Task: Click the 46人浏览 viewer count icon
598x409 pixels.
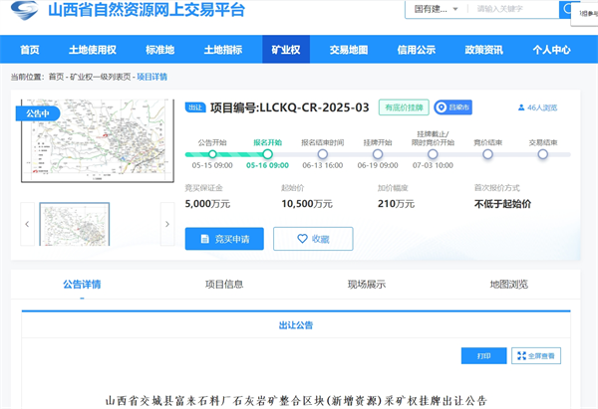Action: pyautogui.click(x=521, y=107)
